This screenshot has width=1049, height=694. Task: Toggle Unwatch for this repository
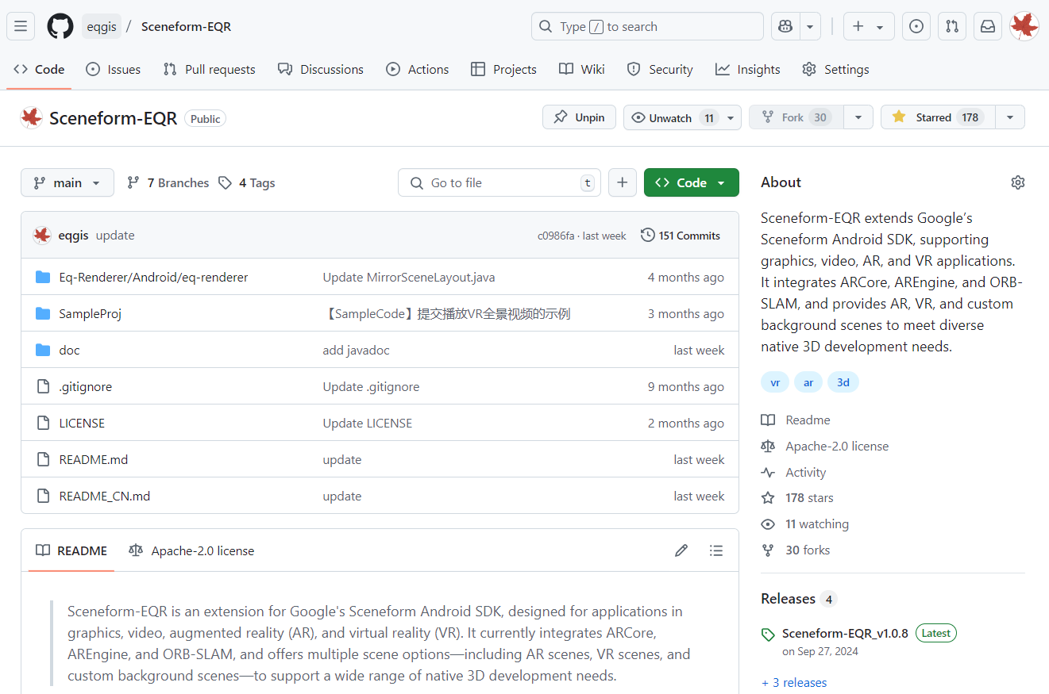click(671, 117)
